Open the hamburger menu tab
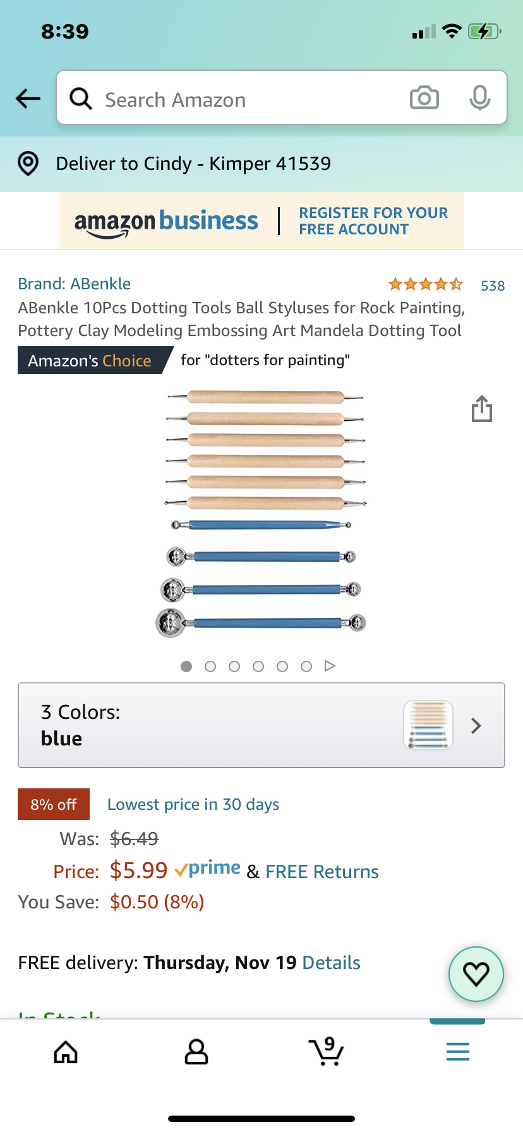Screen dimensions: 523x1132 click(457, 1052)
